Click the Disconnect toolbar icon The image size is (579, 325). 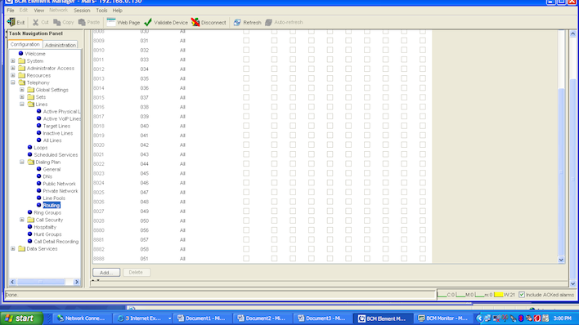(x=195, y=22)
